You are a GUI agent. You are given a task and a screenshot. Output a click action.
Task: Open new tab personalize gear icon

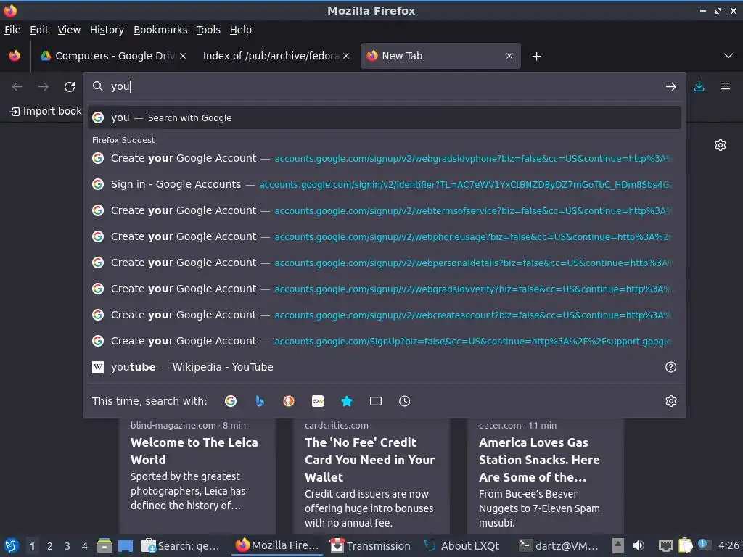coord(721,145)
